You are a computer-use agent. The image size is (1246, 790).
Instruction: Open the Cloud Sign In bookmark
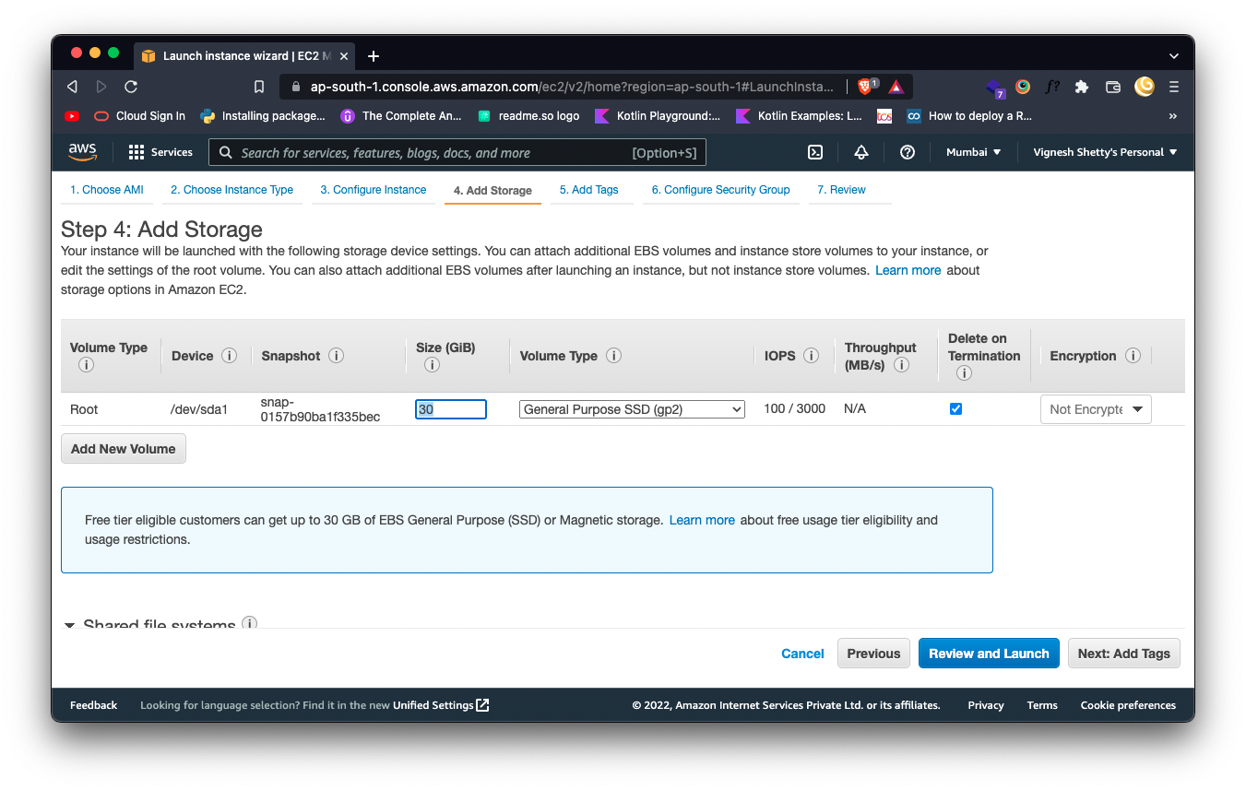click(x=138, y=116)
